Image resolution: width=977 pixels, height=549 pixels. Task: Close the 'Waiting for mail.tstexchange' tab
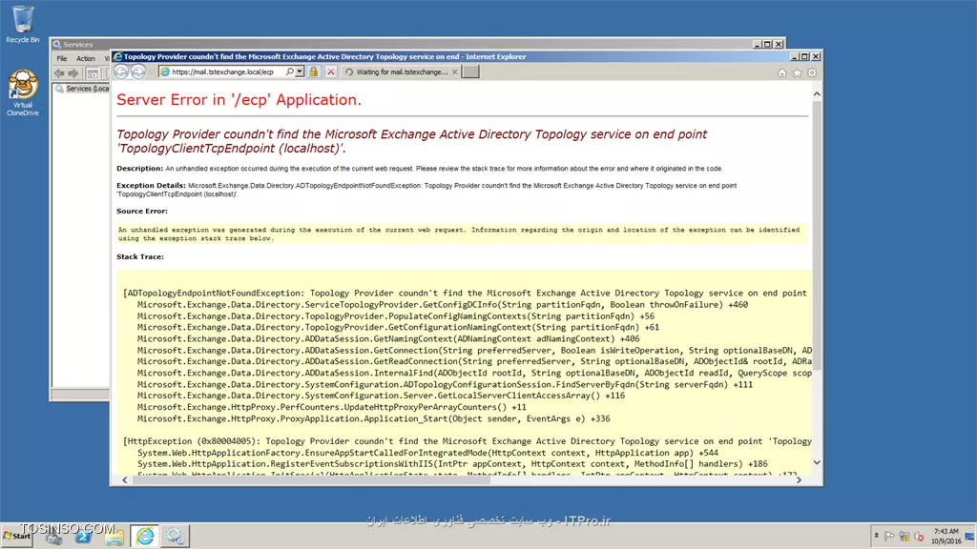(455, 72)
